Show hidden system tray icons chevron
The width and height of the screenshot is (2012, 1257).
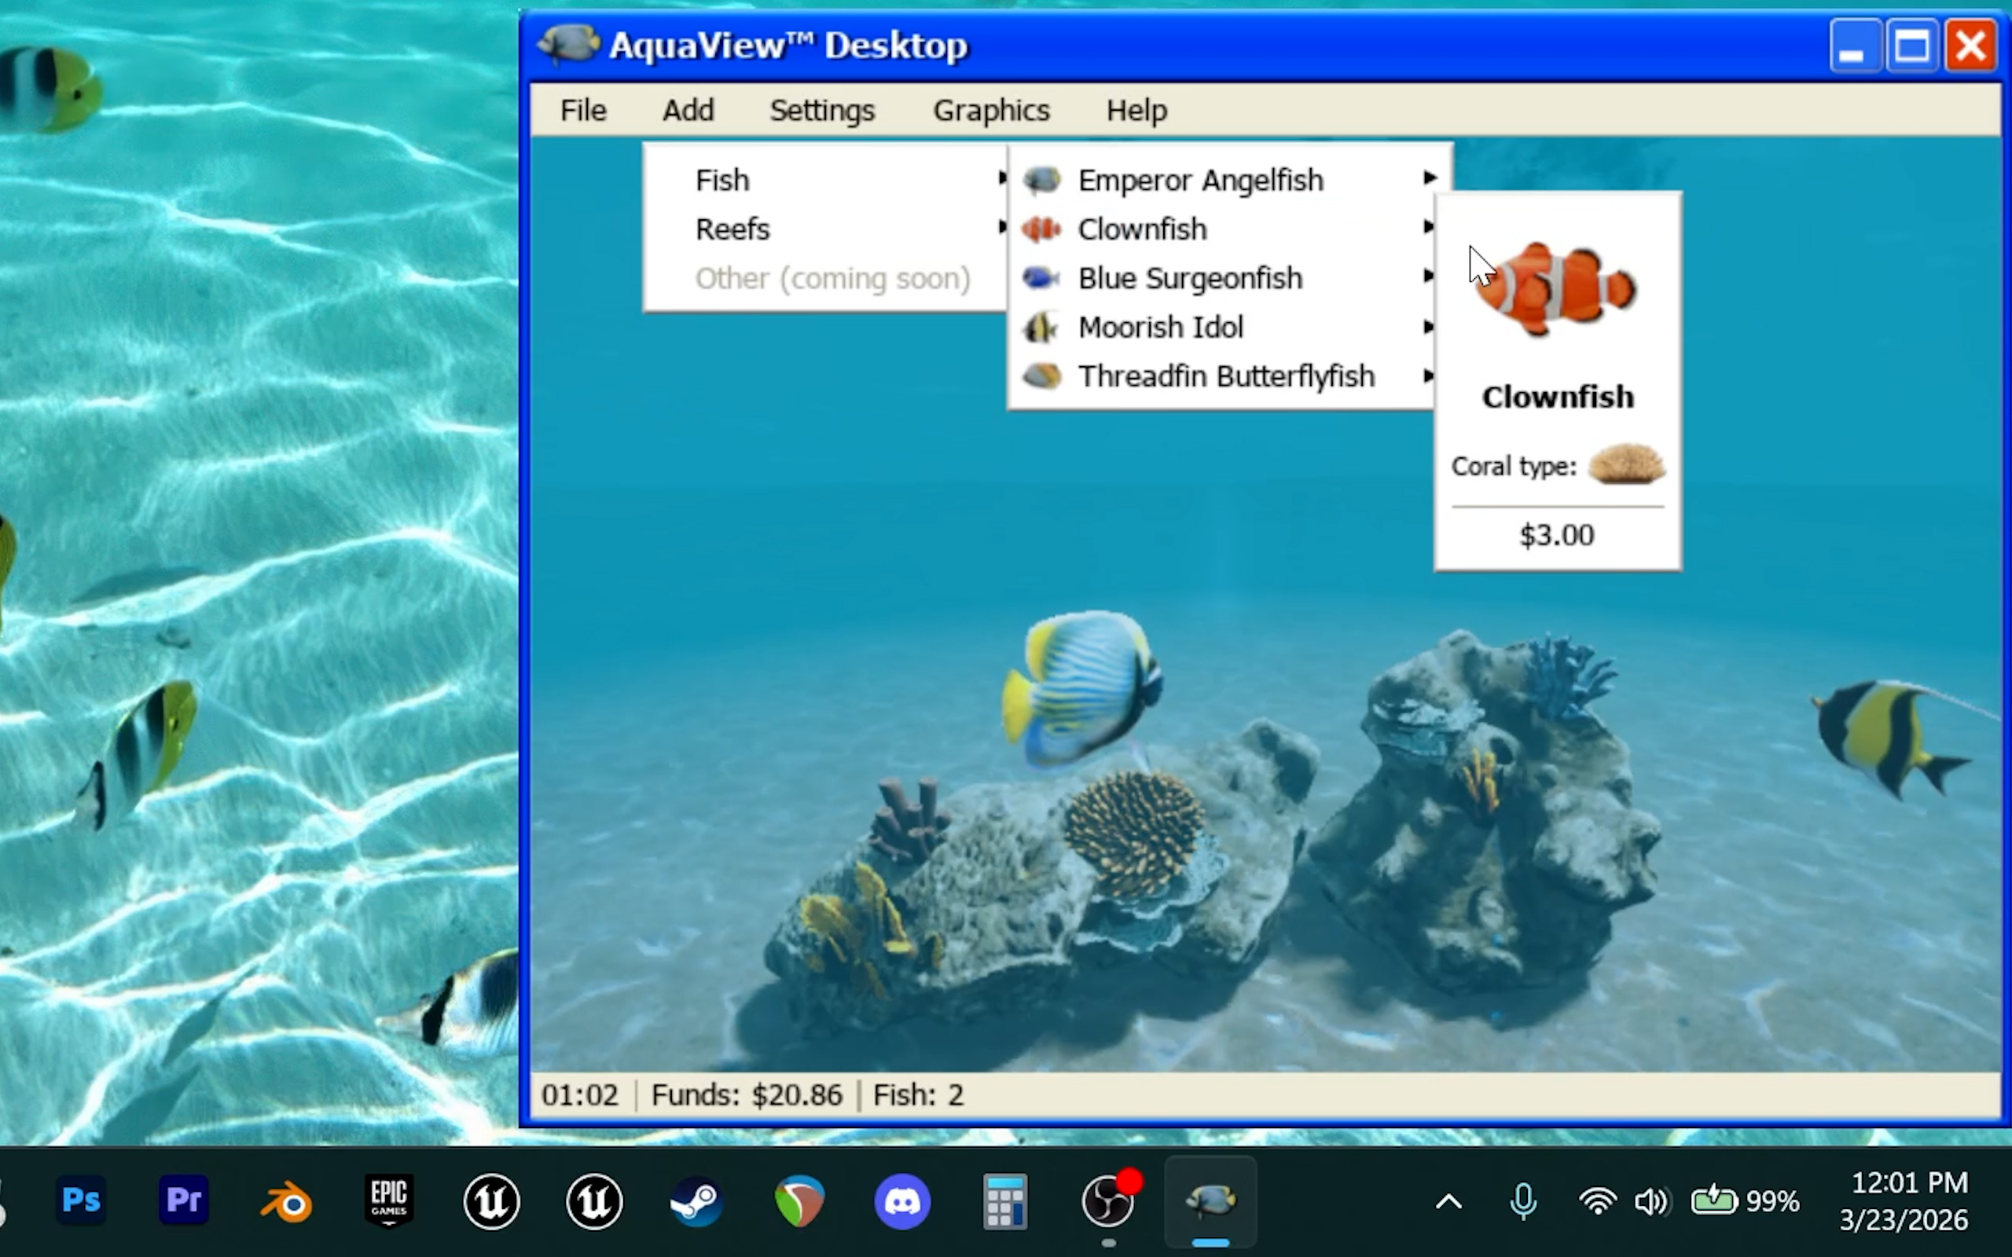[1448, 1201]
